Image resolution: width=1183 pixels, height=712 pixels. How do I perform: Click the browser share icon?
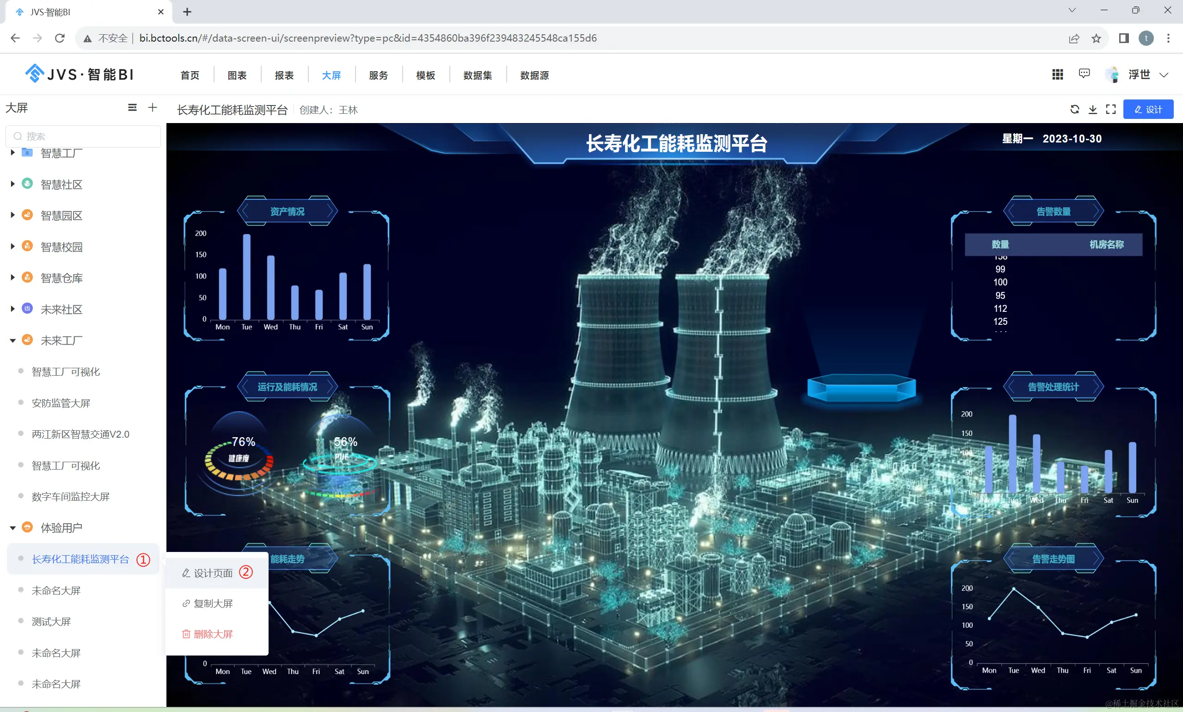[x=1074, y=38]
